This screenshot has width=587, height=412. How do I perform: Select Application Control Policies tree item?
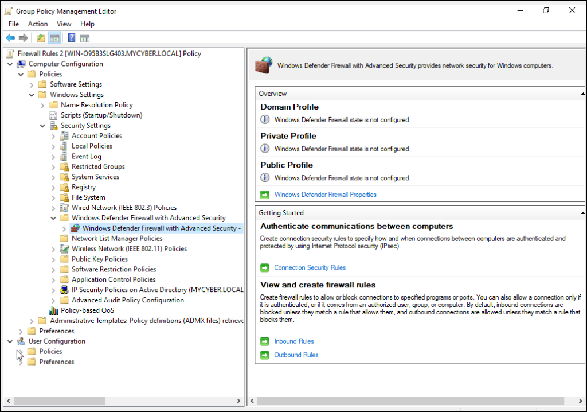click(114, 279)
